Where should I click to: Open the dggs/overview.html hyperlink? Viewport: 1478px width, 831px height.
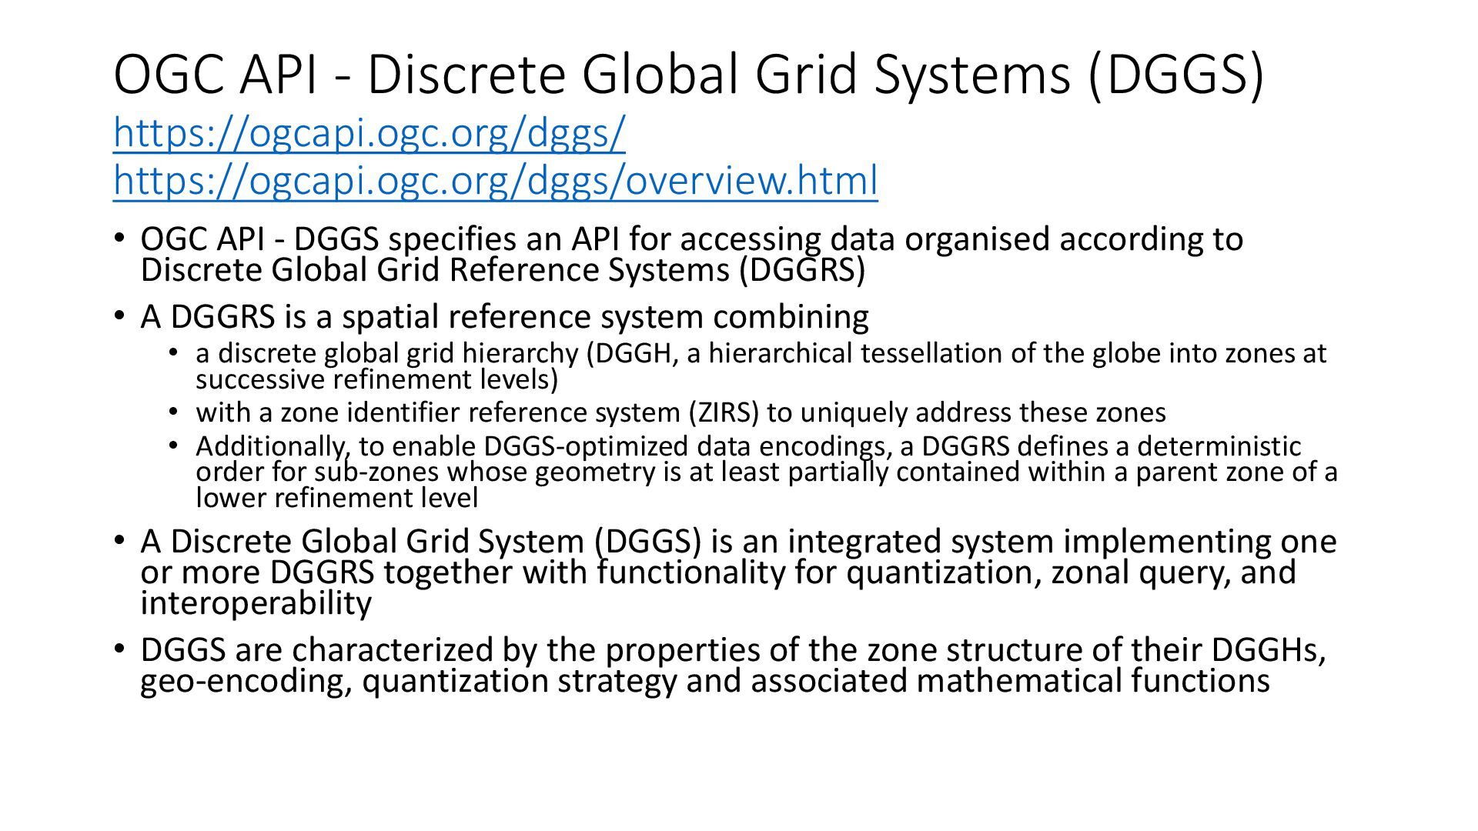[x=496, y=181]
